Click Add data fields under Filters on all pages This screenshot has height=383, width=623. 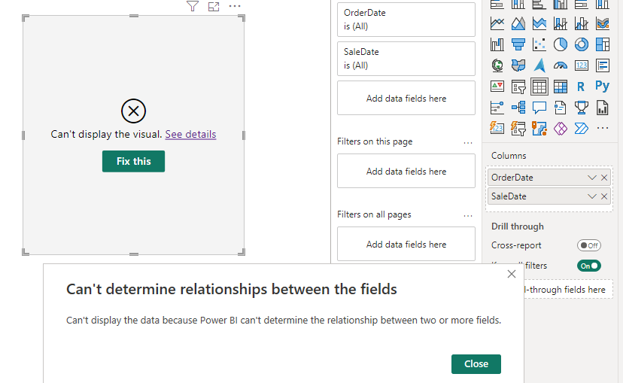pyautogui.click(x=406, y=245)
